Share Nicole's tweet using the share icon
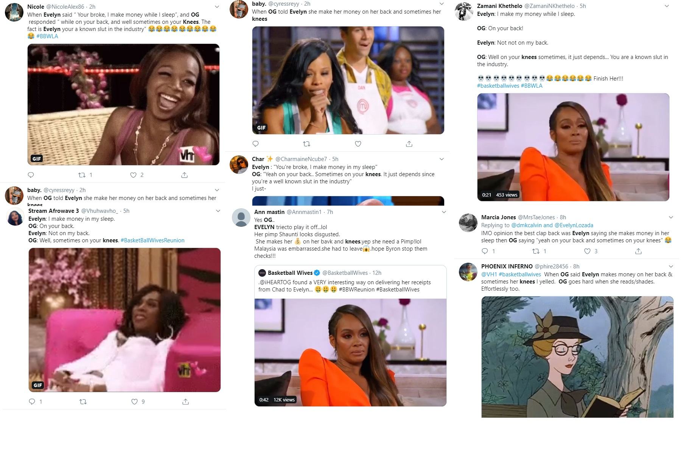 click(184, 175)
